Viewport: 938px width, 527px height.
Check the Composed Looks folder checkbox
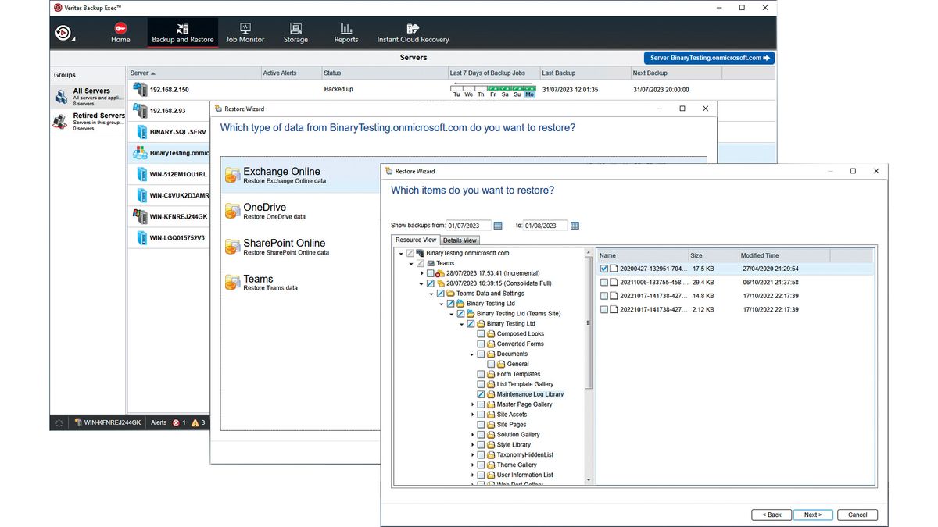tap(481, 334)
